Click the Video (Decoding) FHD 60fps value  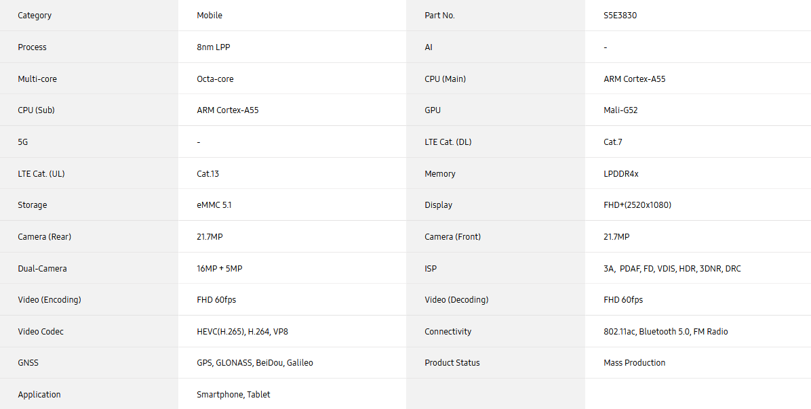623,300
